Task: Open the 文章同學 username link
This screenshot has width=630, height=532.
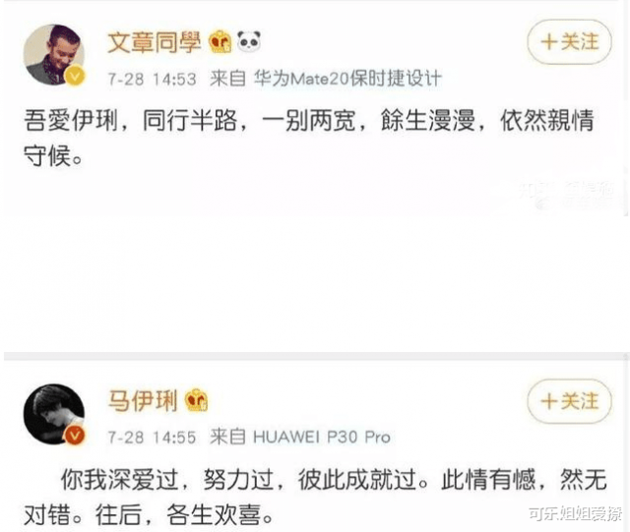Action: tap(155, 42)
